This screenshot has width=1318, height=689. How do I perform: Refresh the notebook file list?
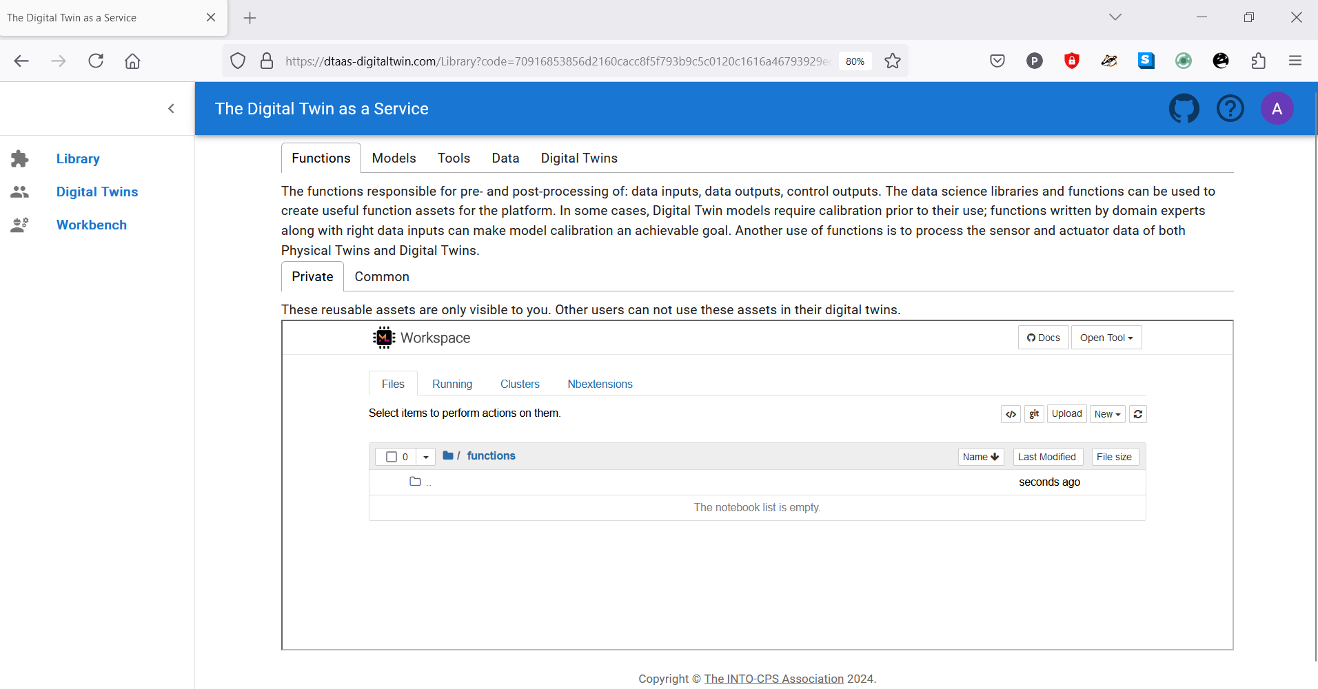click(x=1138, y=414)
